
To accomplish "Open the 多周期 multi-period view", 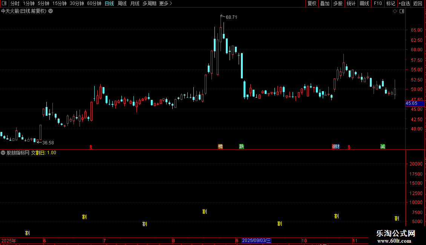I will pyautogui.click(x=149, y=3).
